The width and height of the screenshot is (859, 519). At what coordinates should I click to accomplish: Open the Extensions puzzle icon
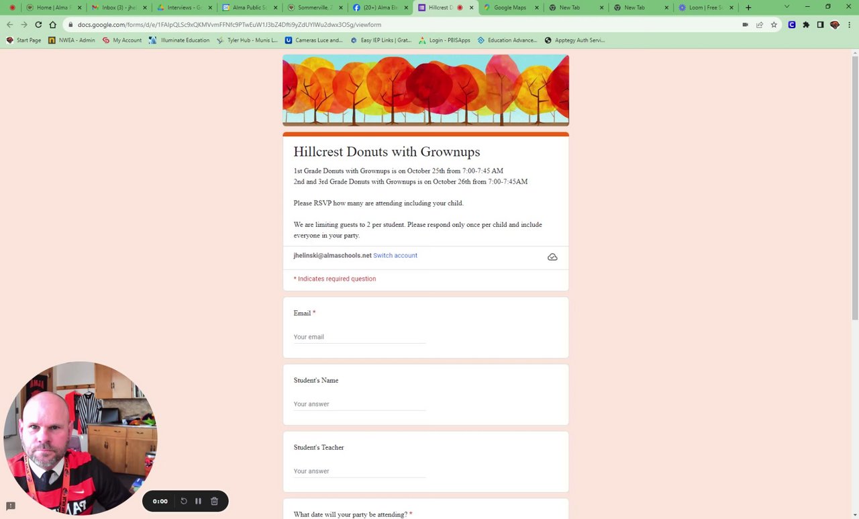[806, 25]
